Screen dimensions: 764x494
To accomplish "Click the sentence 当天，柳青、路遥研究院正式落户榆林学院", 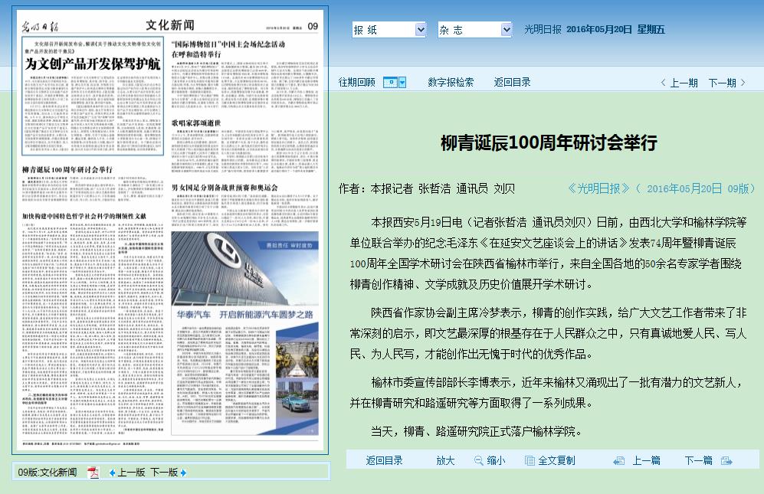I will (476, 431).
